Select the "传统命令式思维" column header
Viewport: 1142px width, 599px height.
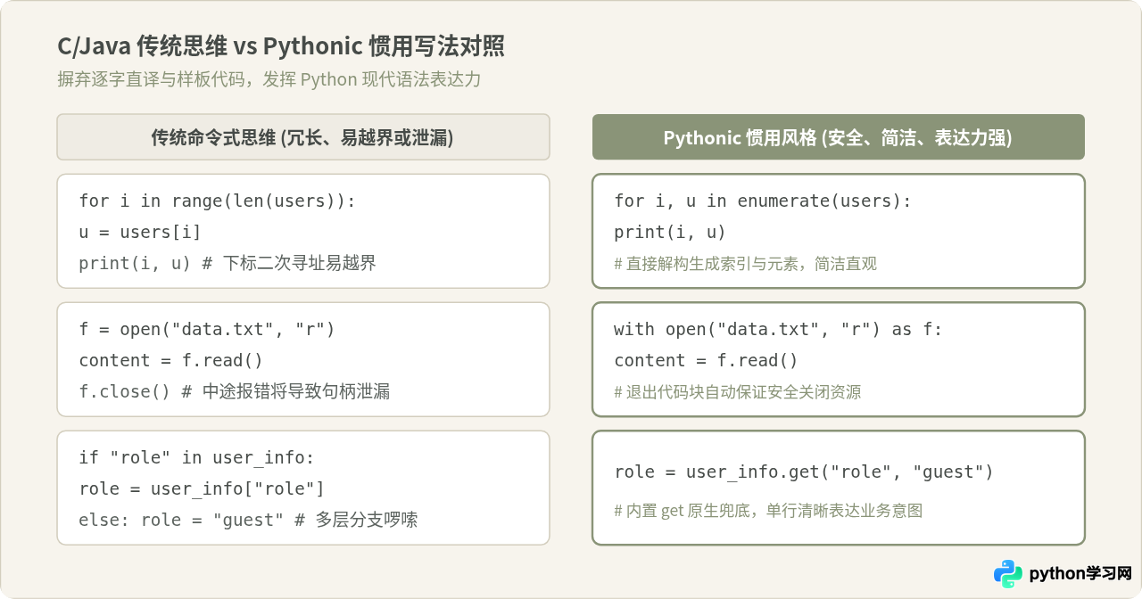303,137
